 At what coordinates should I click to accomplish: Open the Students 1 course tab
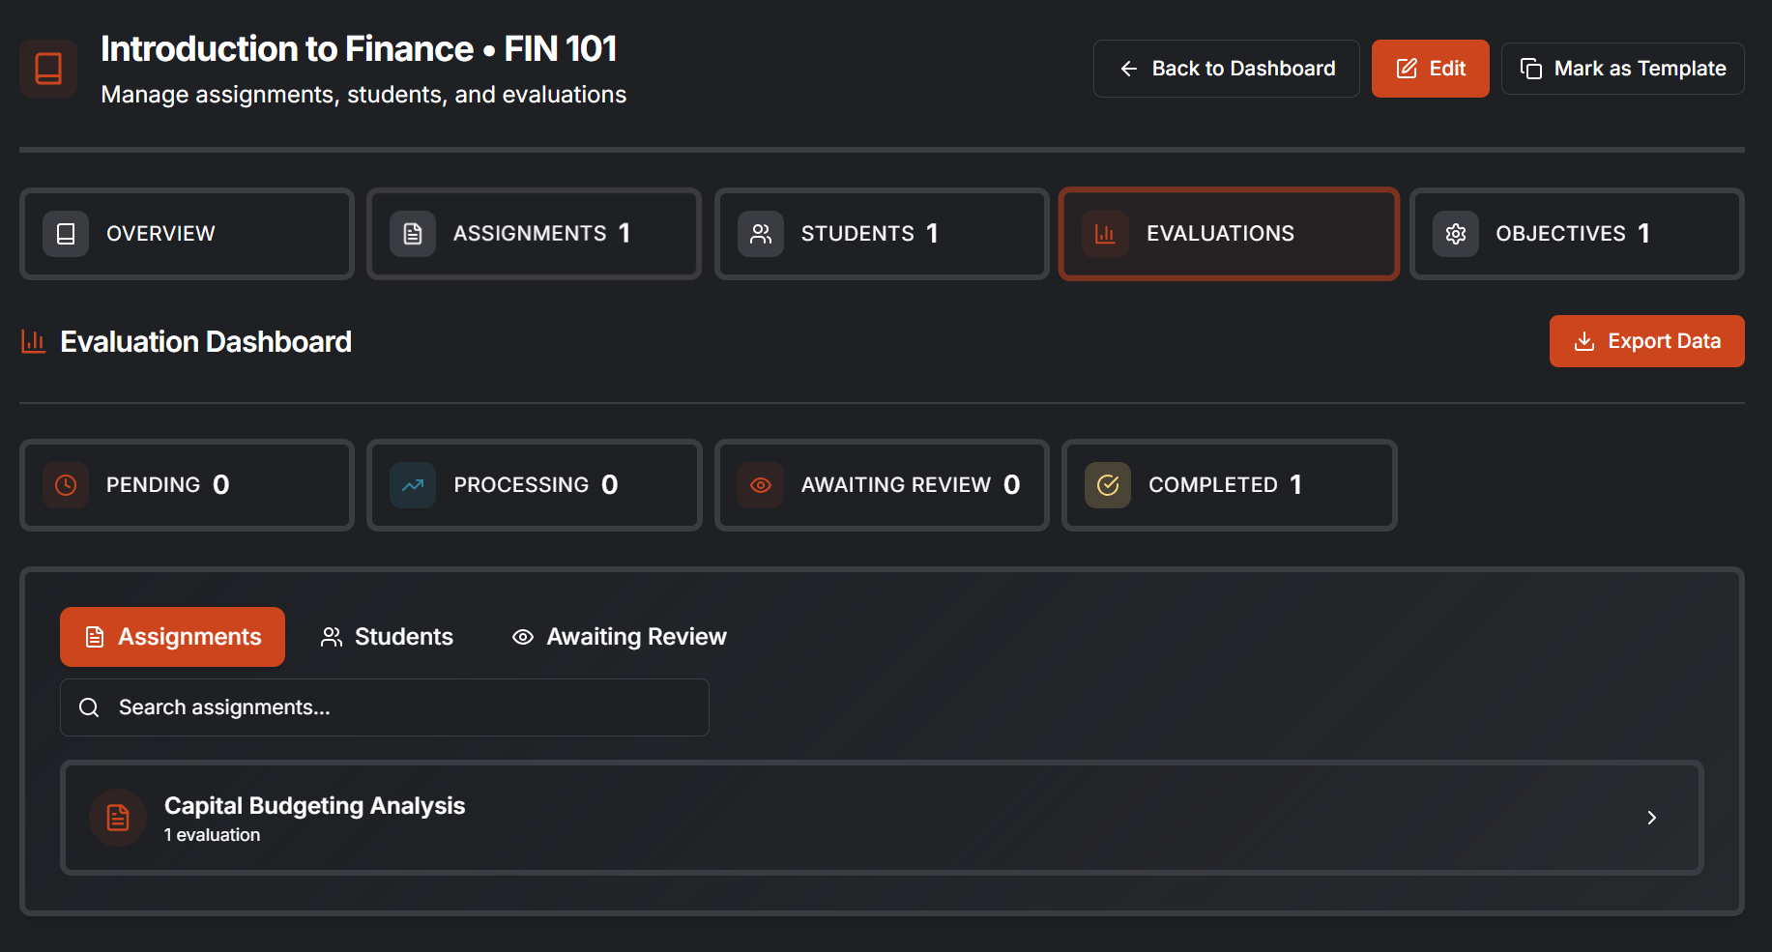[882, 234]
